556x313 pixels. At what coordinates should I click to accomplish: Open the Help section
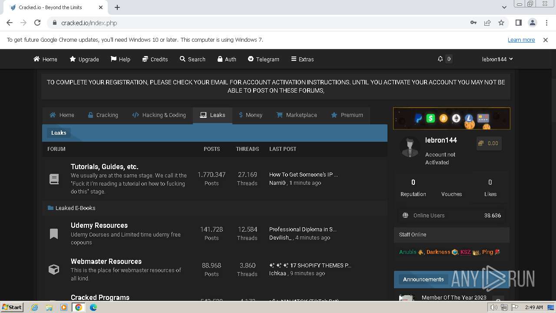(x=120, y=59)
